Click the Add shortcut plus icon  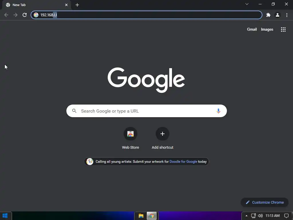click(x=163, y=134)
